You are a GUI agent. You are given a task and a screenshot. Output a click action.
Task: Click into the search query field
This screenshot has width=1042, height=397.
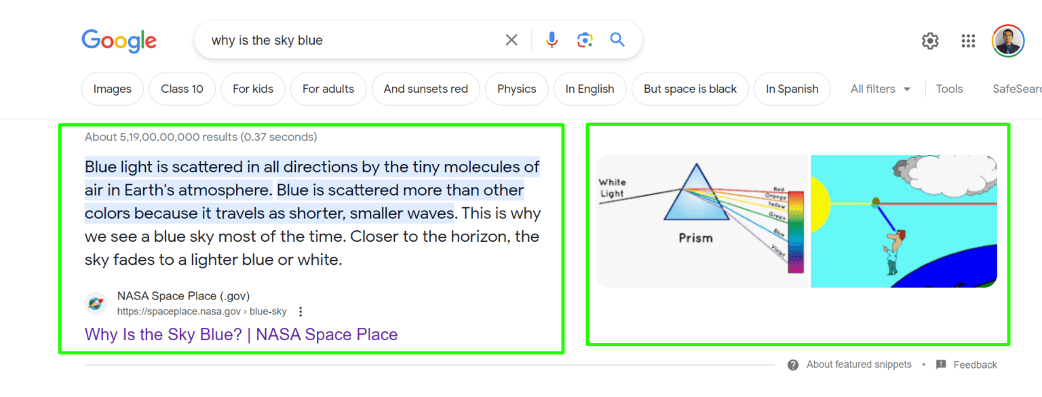point(339,41)
